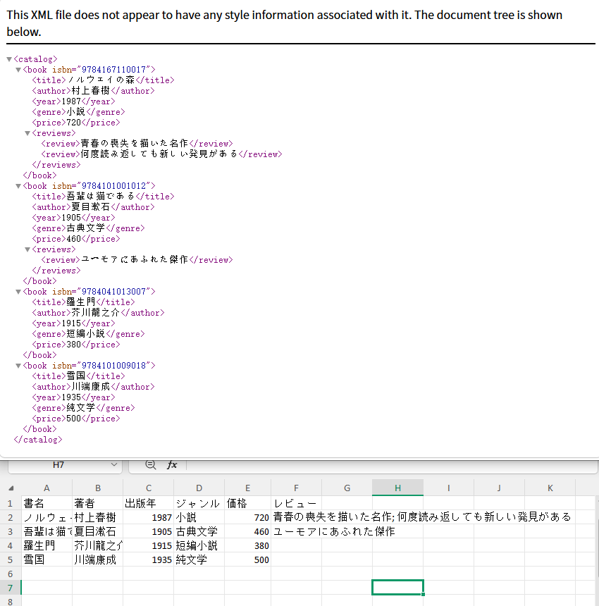Image resolution: width=599 pixels, height=606 pixels.
Task: Click cell E1 containing 価格
Action: click(x=248, y=503)
